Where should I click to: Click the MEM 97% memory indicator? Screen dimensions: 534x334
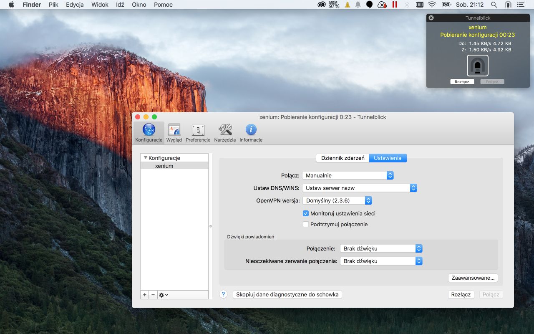[x=334, y=5]
